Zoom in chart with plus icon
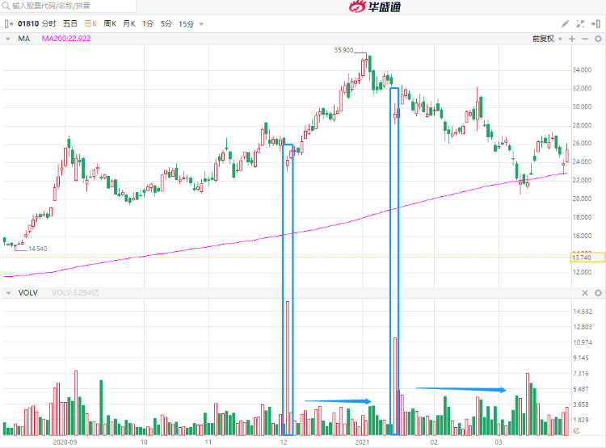 [x=572, y=39]
